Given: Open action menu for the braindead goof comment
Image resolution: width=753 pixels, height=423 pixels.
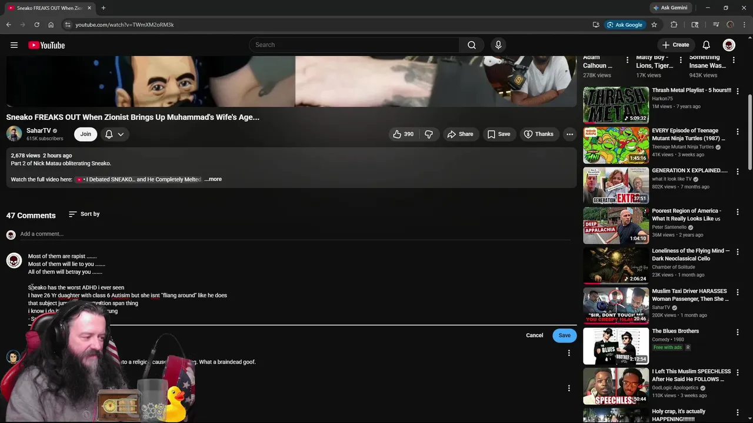Looking at the screenshot, I should [x=569, y=353].
